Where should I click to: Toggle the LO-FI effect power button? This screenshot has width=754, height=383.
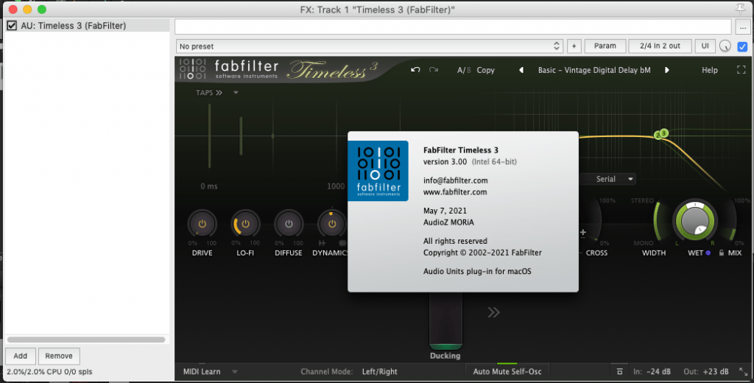246,224
